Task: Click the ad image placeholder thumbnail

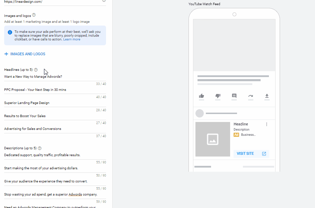Action: (x=212, y=139)
